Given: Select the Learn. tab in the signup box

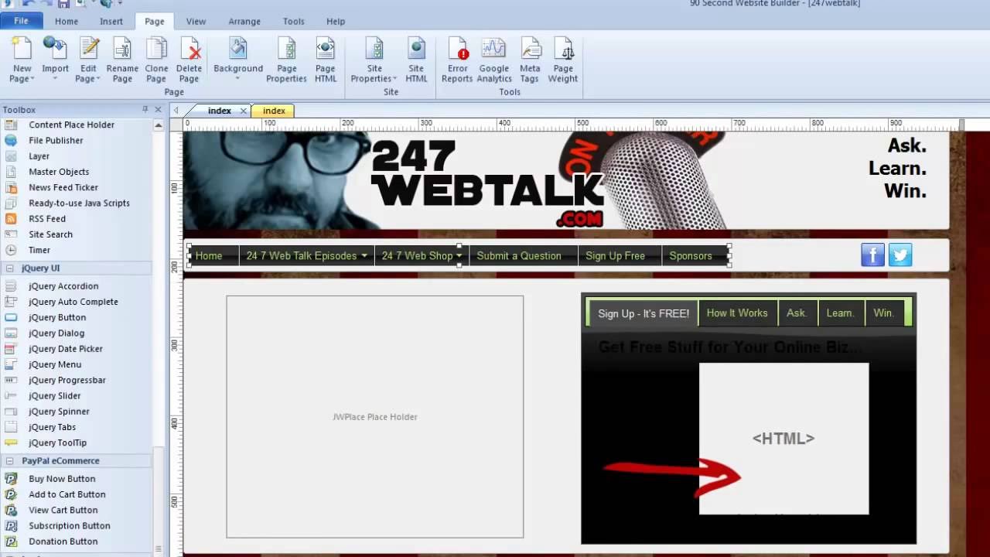Looking at the screenshot, I should pos(840,313).
